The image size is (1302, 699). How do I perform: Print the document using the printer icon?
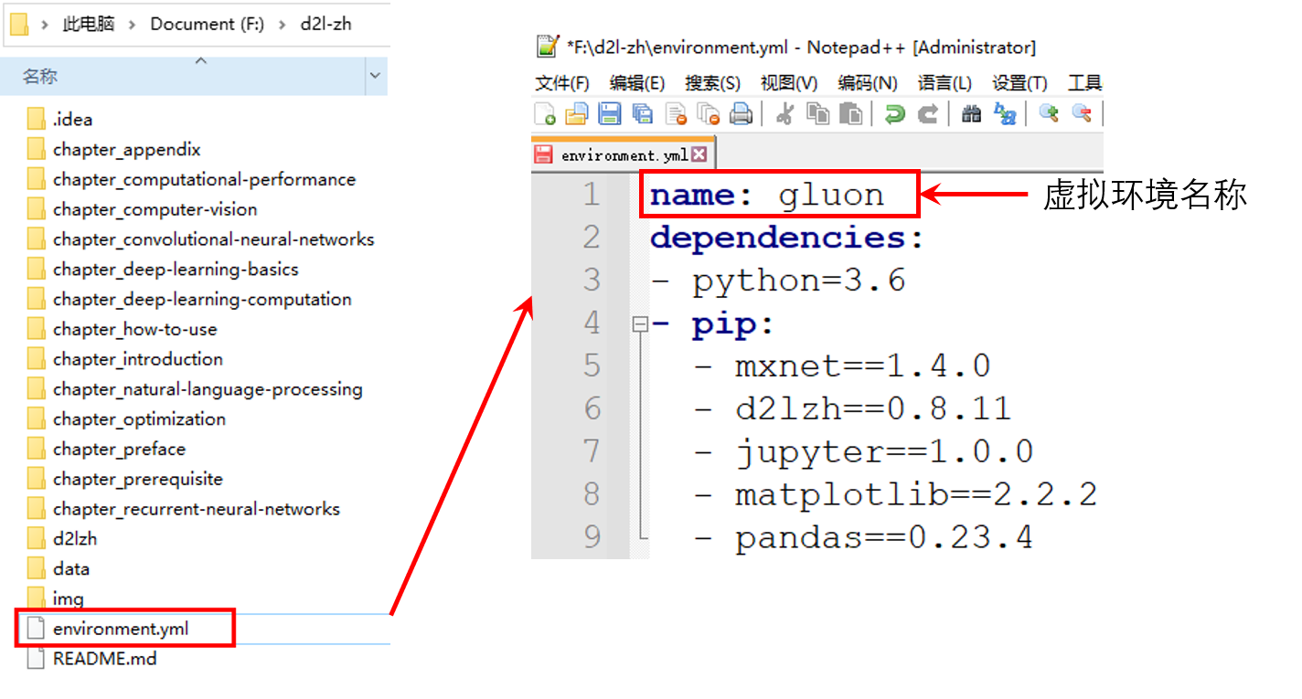742,113
